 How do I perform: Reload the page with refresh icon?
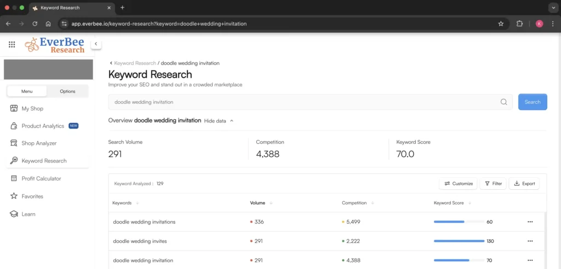[x=35, y=24]
